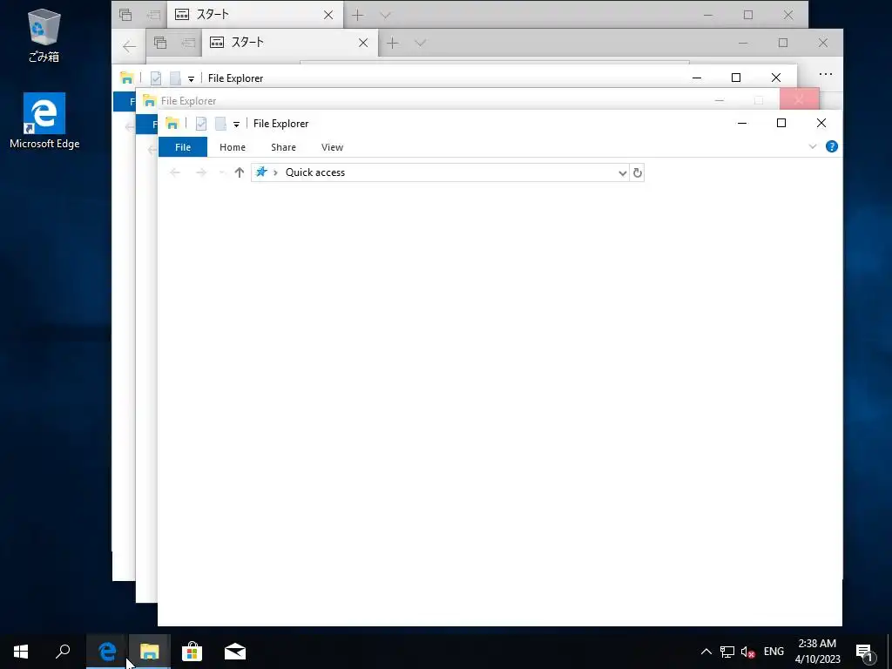
Task: Click the Properties icon in front window's quick toolbar
Action: tap(201, 124)
